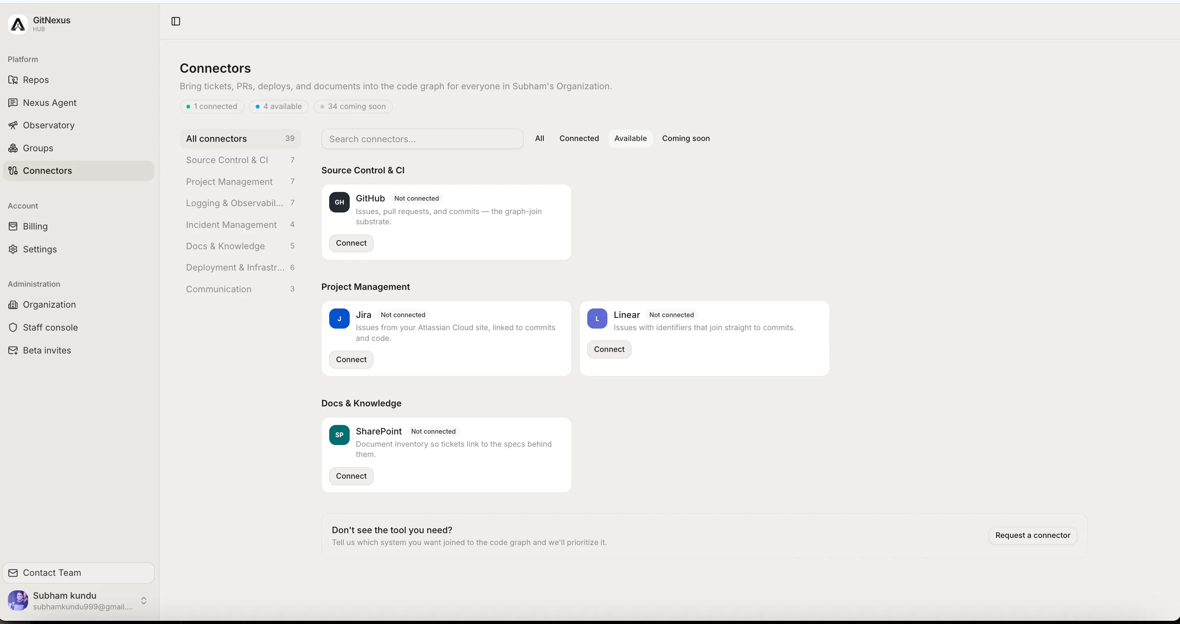
Task: Open Project Management category in list
Action: point(241,182)
